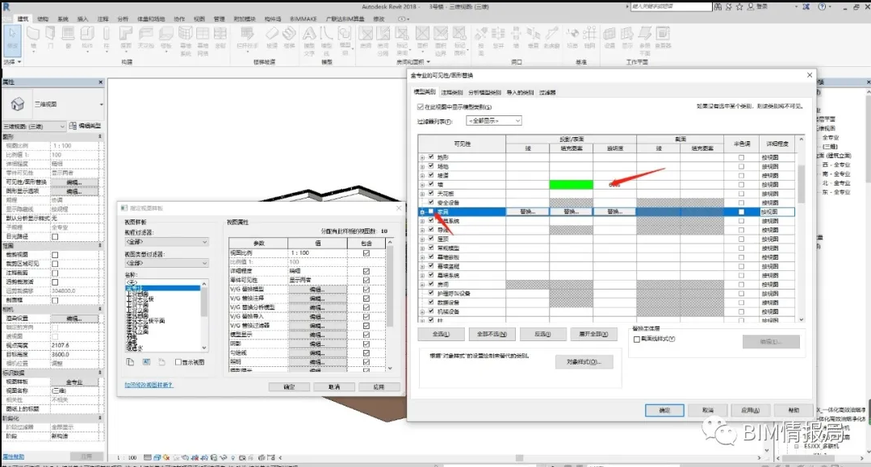
Task: Select the Roof (屋顶) tool in ribbon
Action: [126, 38]
